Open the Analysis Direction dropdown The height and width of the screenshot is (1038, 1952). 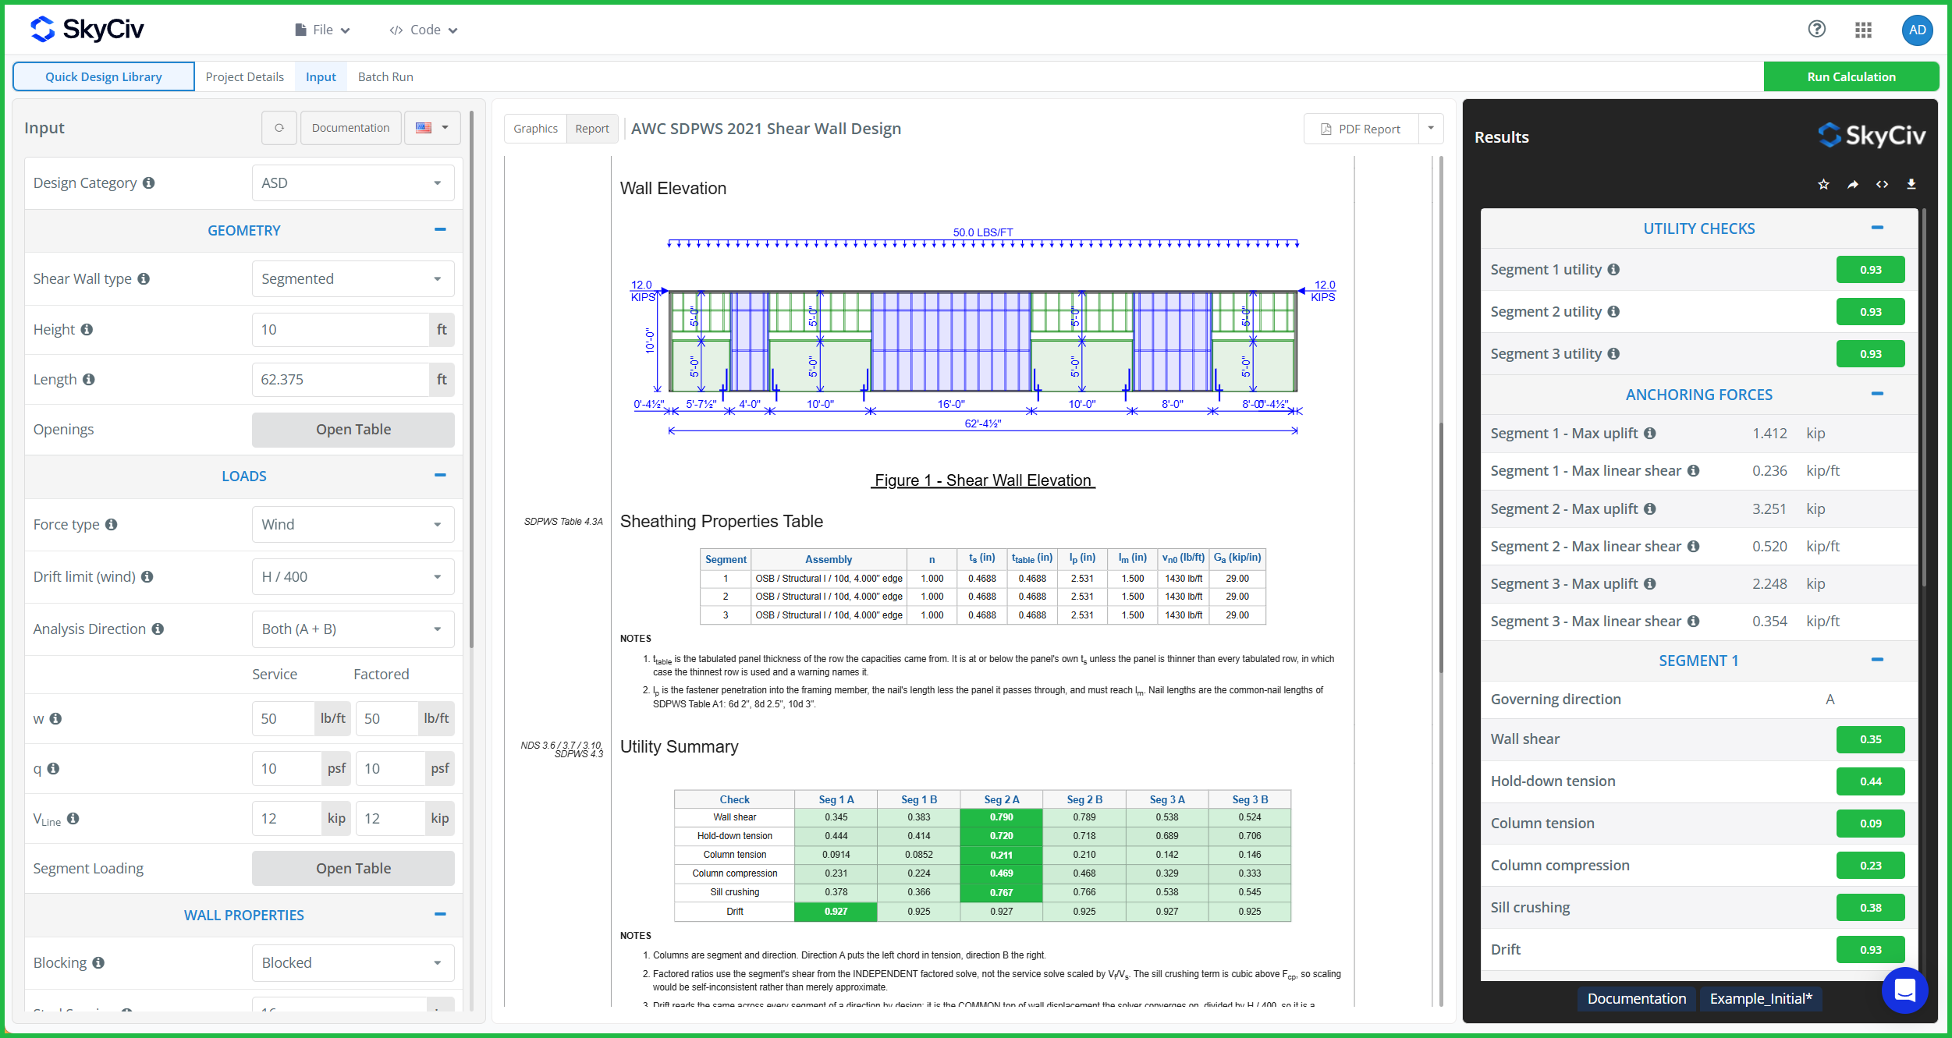[353, 629]
